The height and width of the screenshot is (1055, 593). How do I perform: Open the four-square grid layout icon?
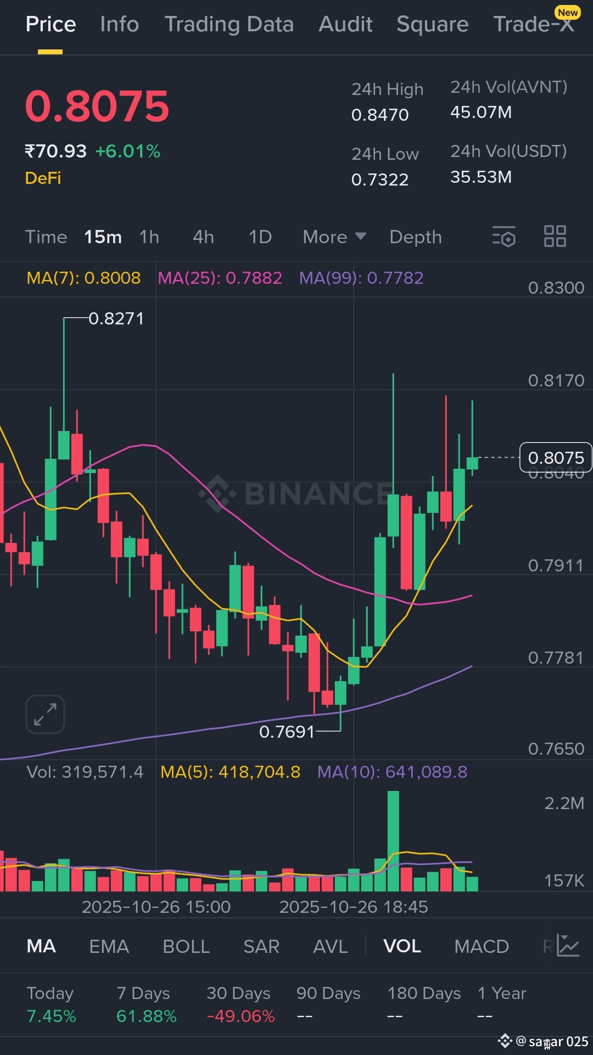pyautogui.click(x=555, y=237)
